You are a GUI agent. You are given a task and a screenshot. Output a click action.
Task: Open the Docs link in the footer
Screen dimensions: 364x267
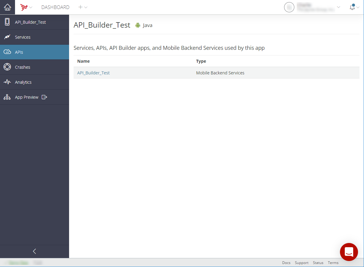(x=286, y=262)
